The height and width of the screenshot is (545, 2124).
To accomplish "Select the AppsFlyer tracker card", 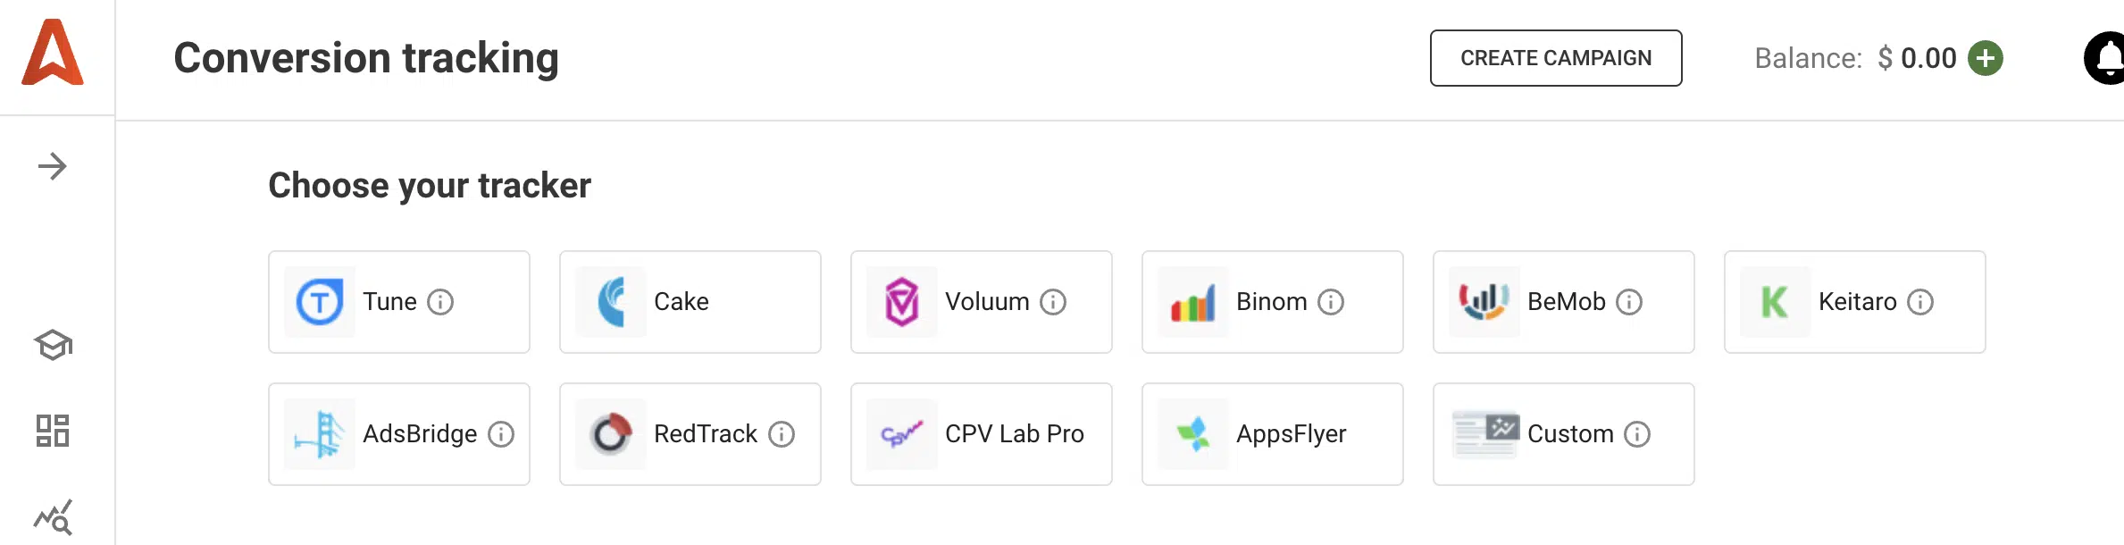I will tap(1272, 434).
